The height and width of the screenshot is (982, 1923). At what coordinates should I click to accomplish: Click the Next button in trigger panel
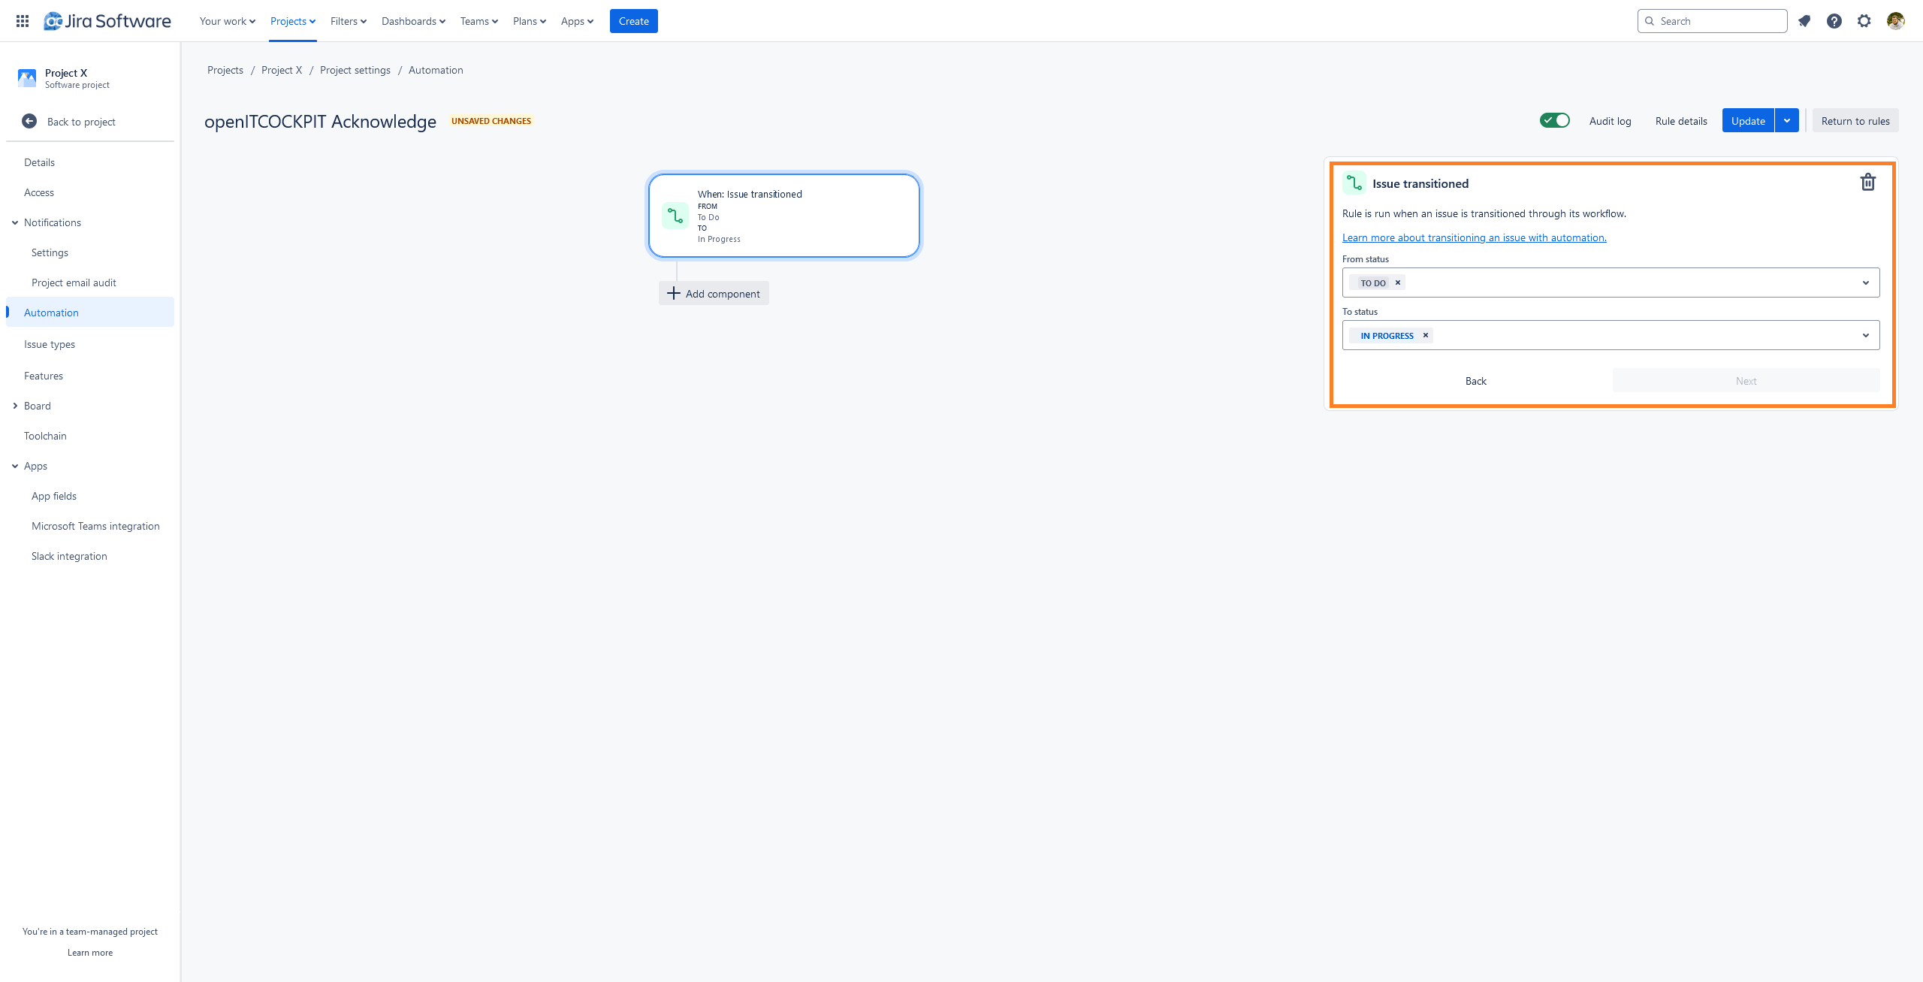[1746, 381]
